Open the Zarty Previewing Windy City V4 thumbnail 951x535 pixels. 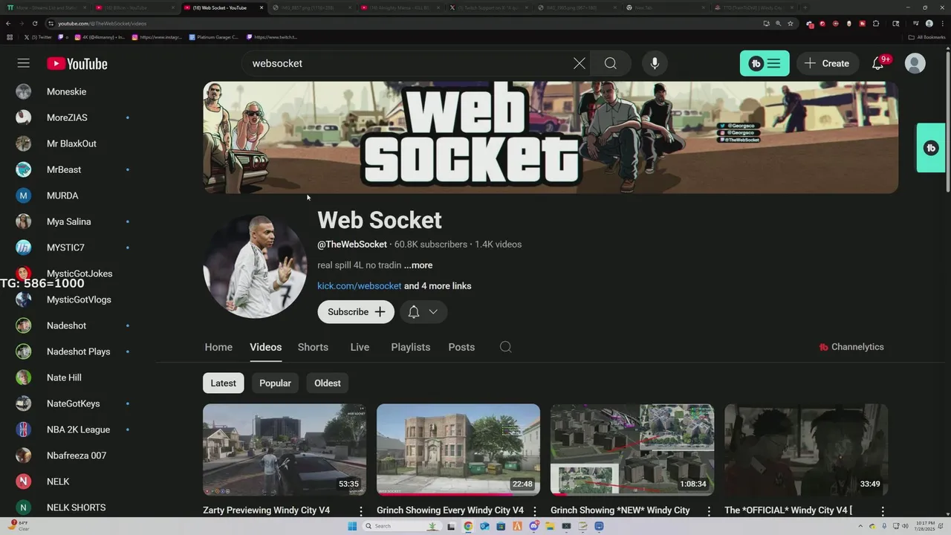coord(285,450)
